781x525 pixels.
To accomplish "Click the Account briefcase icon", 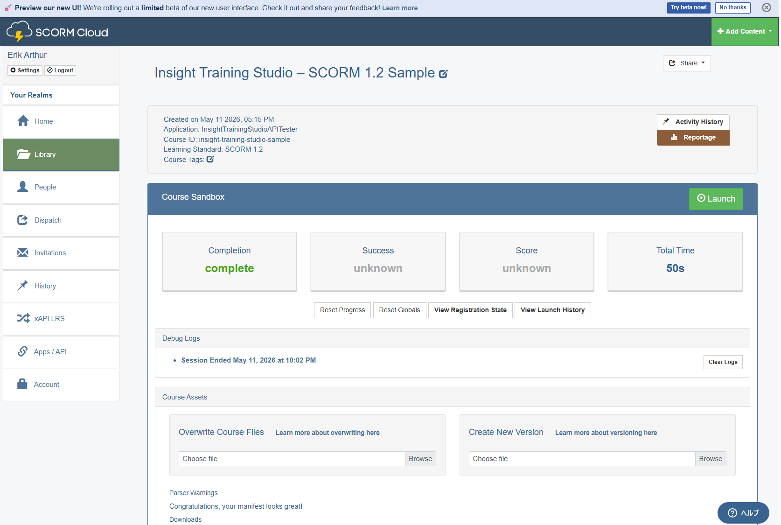I will [x=22, y=384].
